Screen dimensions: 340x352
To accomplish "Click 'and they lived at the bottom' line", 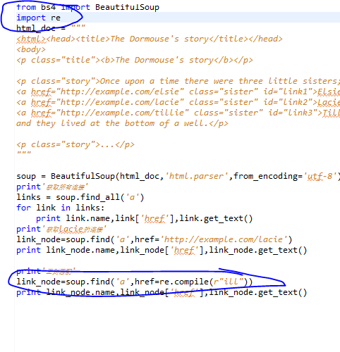I will [122, 123].
